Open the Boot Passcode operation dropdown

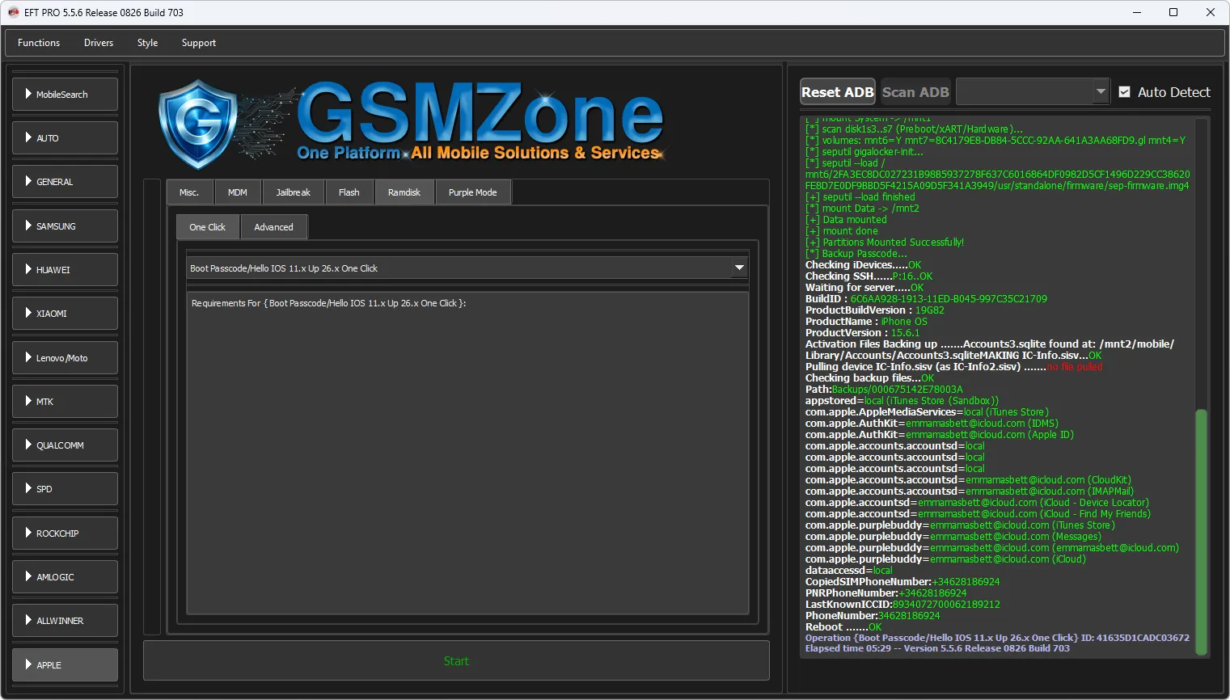[467, 268]
